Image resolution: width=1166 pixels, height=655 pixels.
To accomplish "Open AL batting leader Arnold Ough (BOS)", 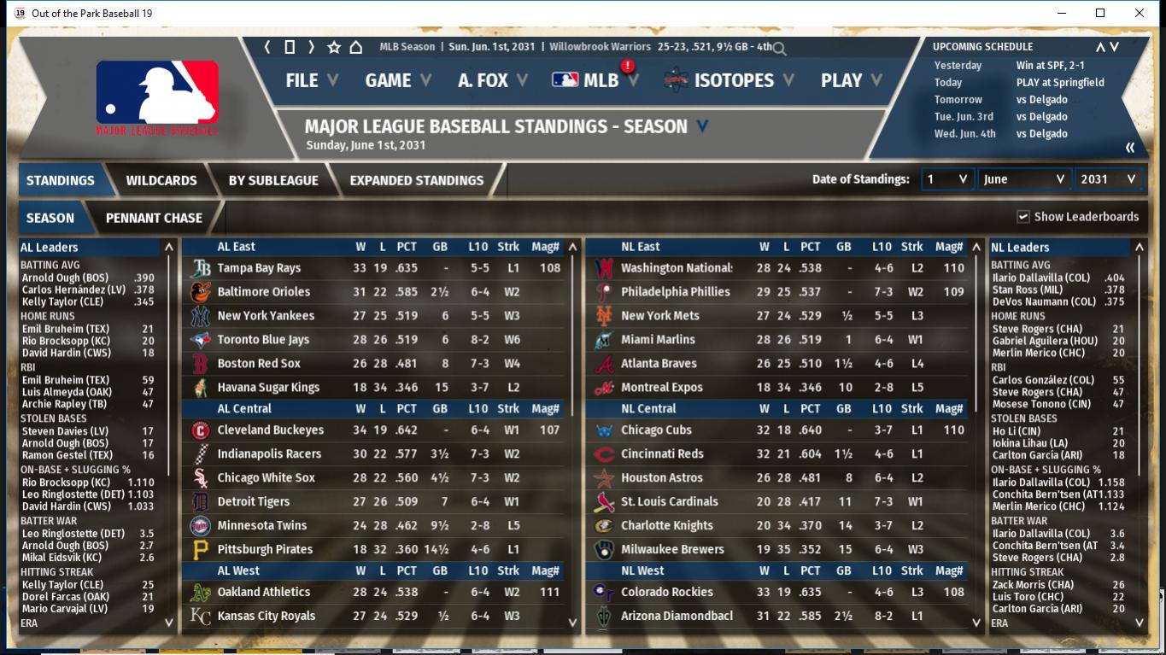I will pyautogui.click(x=65, y=278).
